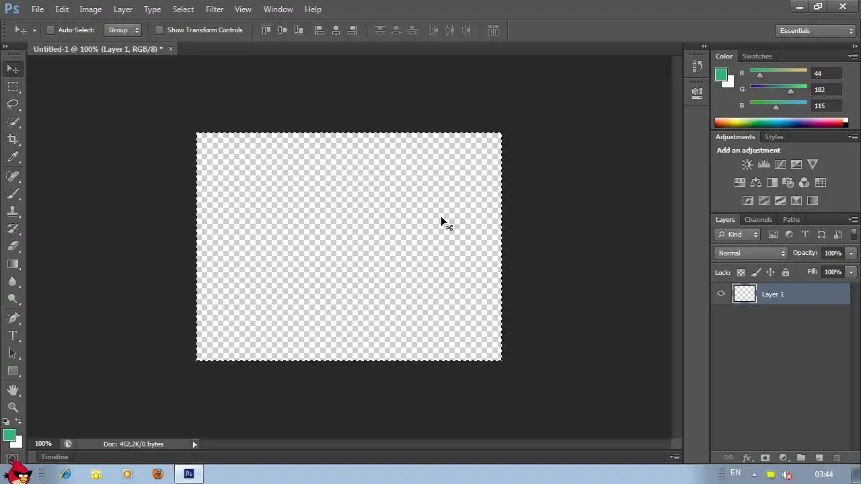Select the Crop tool
This screenshot has height=484, width=861.
click(x=13, y=139)
